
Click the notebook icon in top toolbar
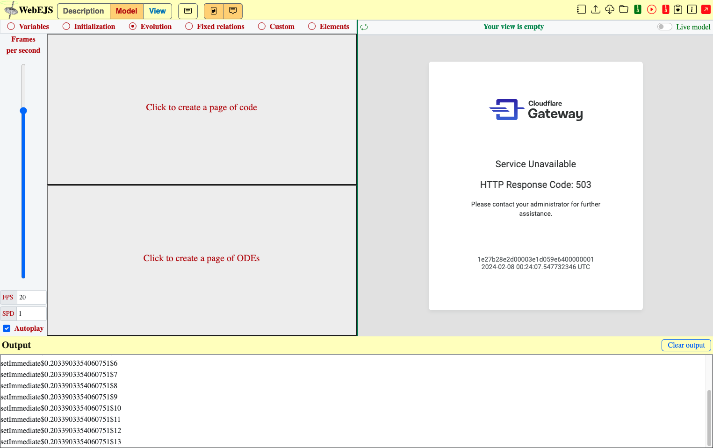pyautogui.click(x=581, y=9)
